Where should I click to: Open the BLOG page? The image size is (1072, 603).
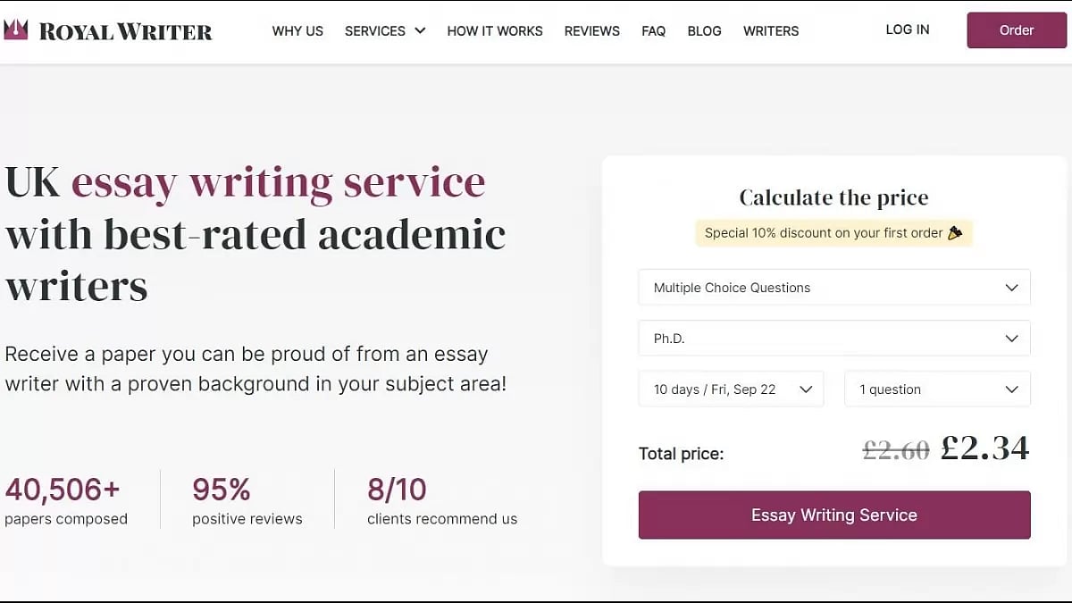point(704,30)
